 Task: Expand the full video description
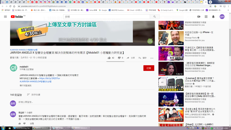[x=25, y=85]
